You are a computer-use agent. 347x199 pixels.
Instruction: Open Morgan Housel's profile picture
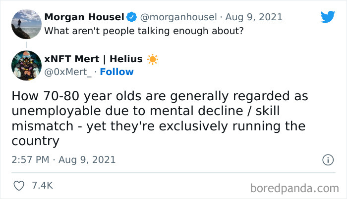point(26,24)
